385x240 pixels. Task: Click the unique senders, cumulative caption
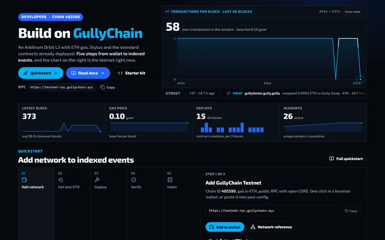point(304,136)
